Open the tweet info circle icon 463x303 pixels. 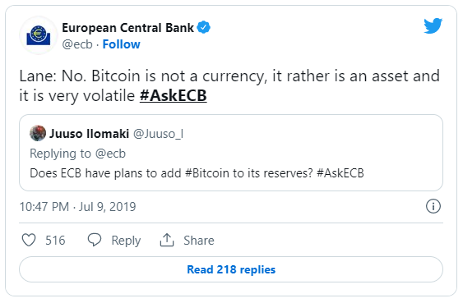coord(433,206)
